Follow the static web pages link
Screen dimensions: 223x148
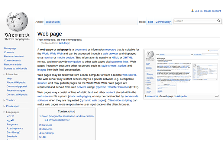pos(80,96)
